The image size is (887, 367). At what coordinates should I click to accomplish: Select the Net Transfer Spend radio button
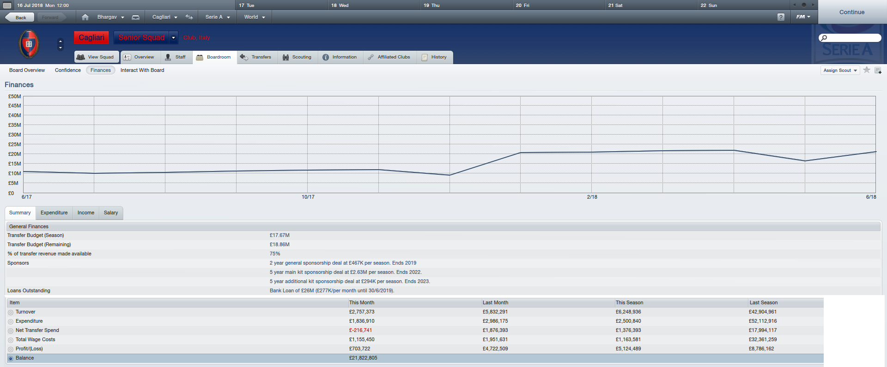[11, 331]
